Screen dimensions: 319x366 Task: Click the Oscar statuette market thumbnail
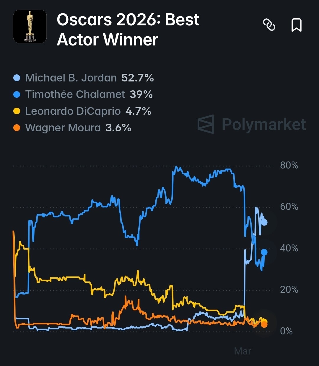click(x=30, y=26)
